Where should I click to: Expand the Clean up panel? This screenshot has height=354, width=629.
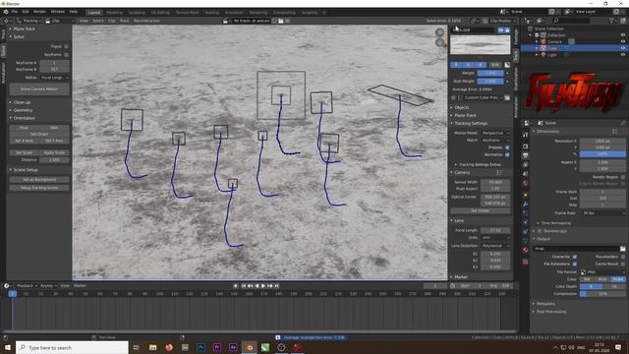tap(22, 102)
